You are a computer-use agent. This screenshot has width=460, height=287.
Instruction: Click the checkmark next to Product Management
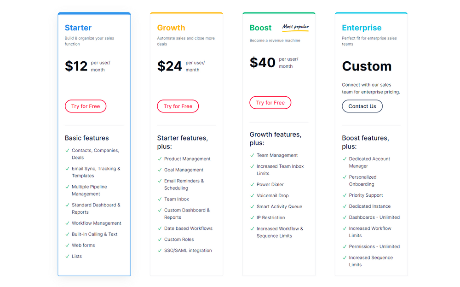click(x=159, y=158)
